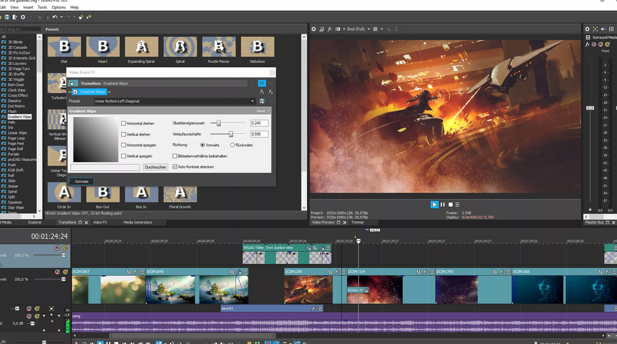This screenshot has height=344, width=617.
Task: Click the overlays grid icon in preview toolbar
Action: [x=375, y=29]
